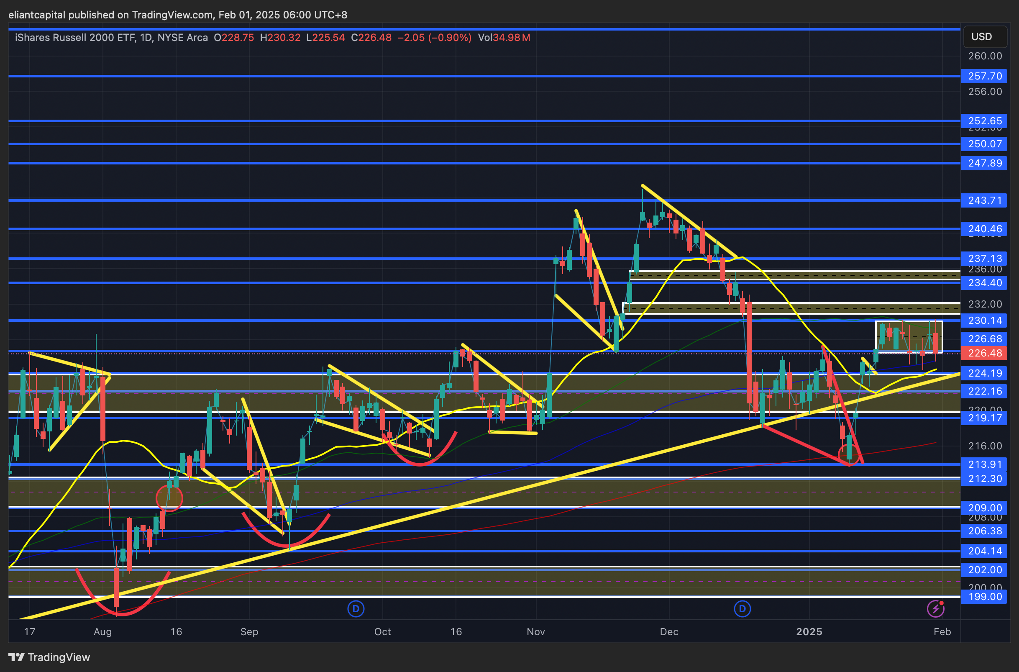Select the 199.00 price level label

[x=984, y=597]
